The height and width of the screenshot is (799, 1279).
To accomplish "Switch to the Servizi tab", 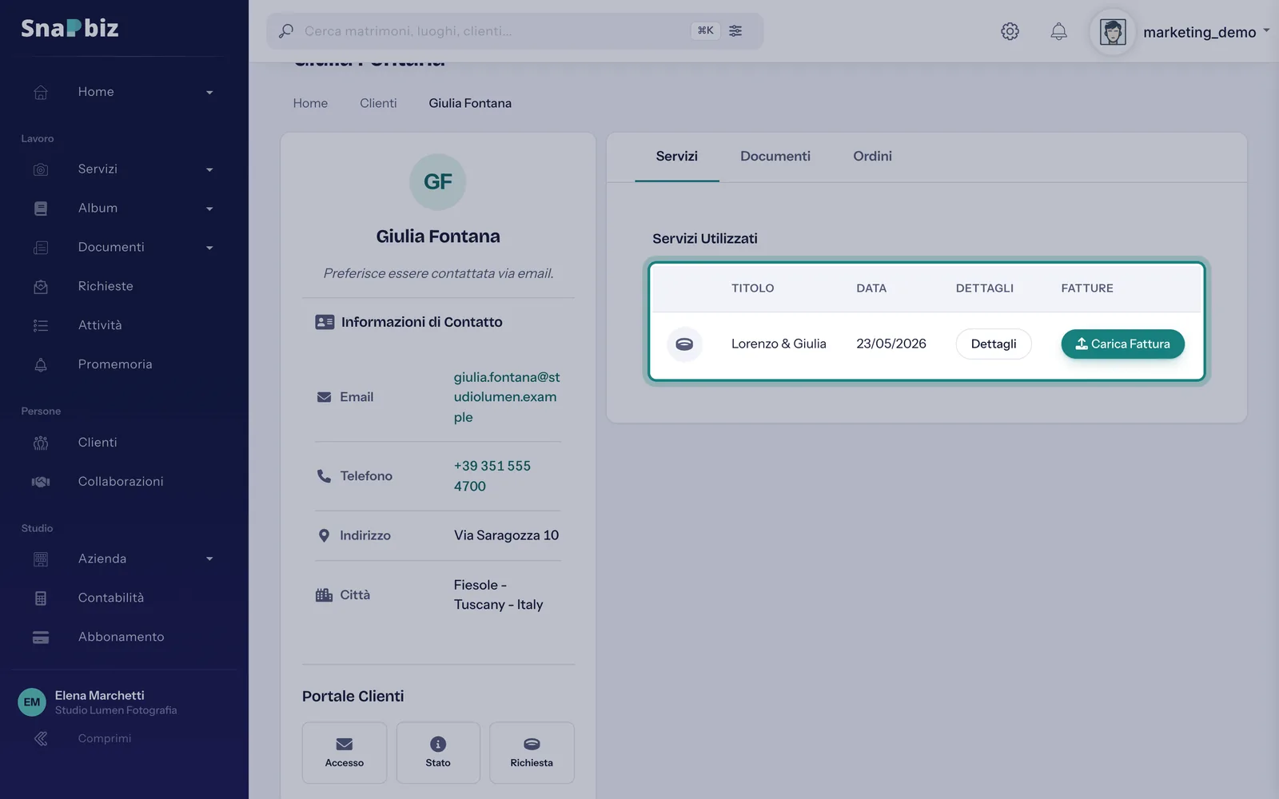I will click(x=677, y=157).
